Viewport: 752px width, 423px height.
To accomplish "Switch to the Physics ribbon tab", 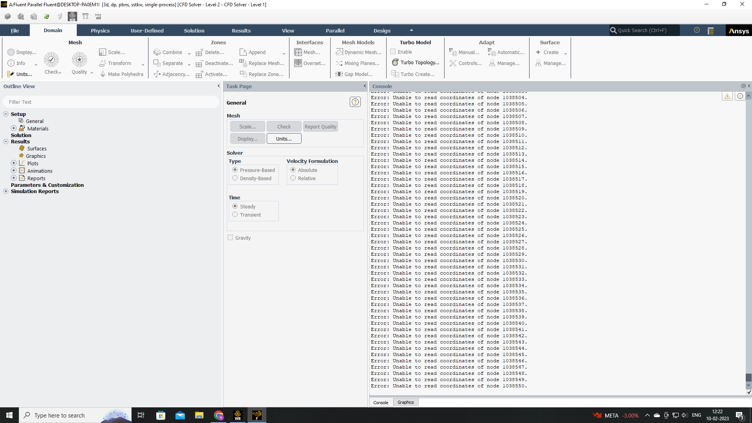I will [100, 31].
